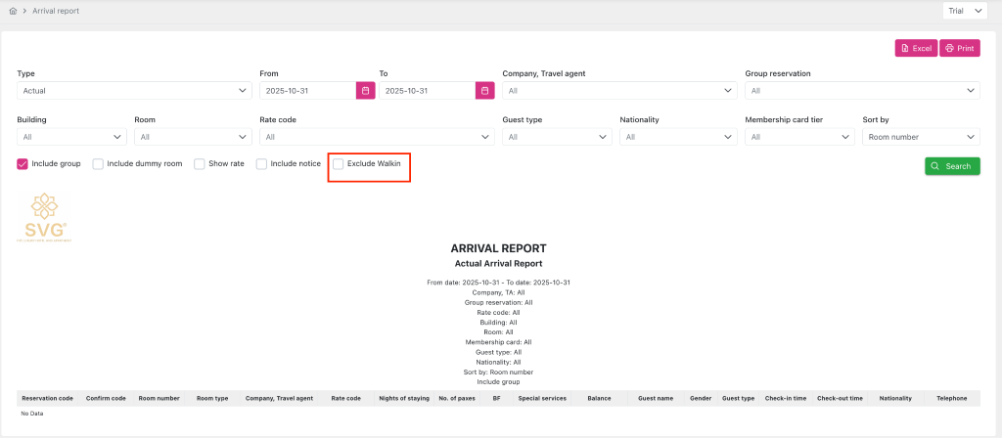Open the Sort by dropdown
The width and height of the screenshot is (1002, 438).
tap(921, 138)
